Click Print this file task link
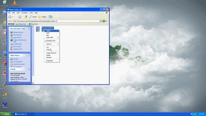 [17, 46]
